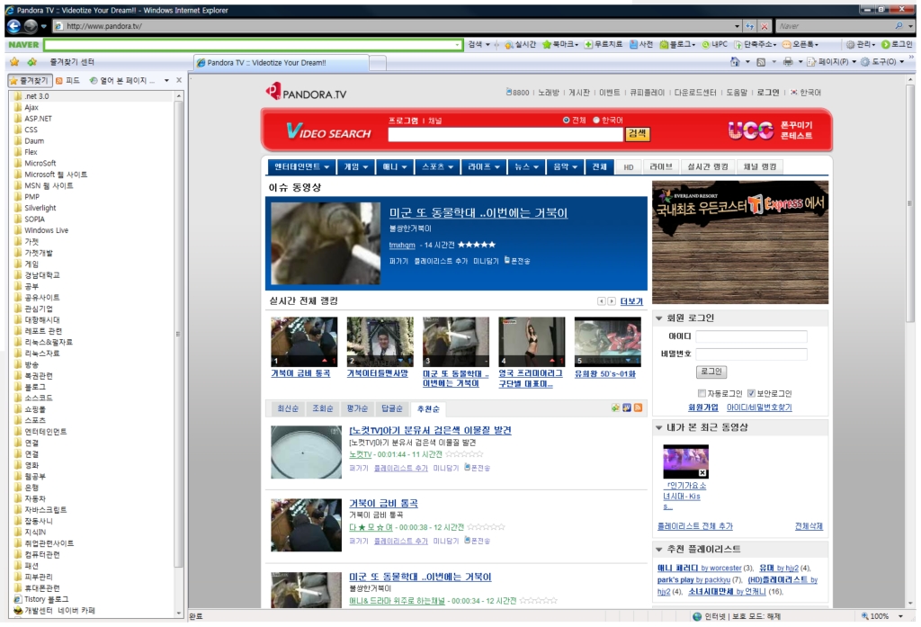The width and height of the screenshot is (921, 627).
Task: Open the 회원가입 sign-up link
Action: pyautogui.click(x=703, y=408)
